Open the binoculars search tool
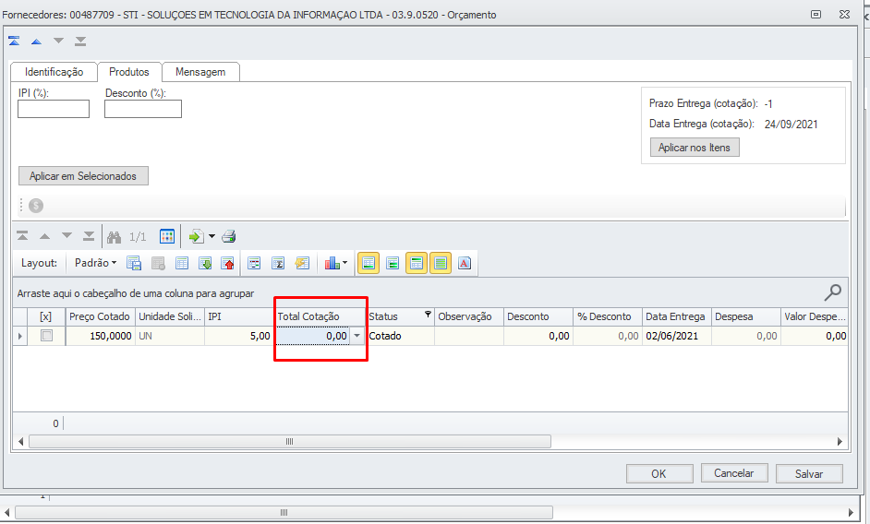The image size is (870, 524). (x=115, y=237)
